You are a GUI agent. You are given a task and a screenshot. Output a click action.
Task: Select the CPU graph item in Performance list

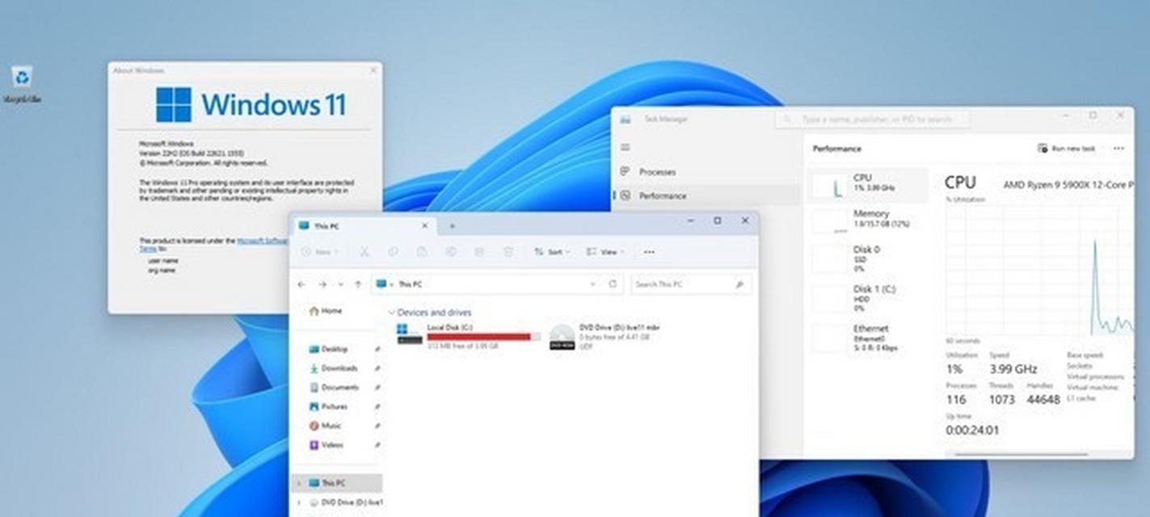867,186
